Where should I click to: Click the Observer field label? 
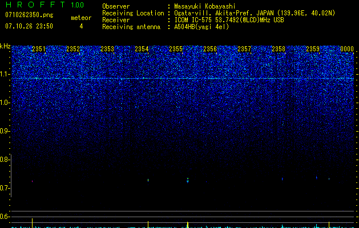click(x=116, y=6)
